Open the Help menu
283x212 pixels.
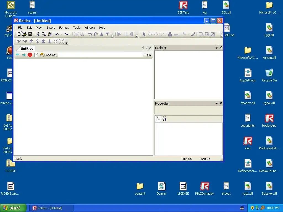102,28
